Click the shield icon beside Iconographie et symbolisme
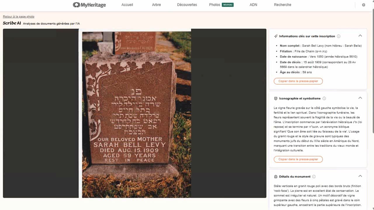This screenshot has width=374, height=210. click(x=276, y=98)
